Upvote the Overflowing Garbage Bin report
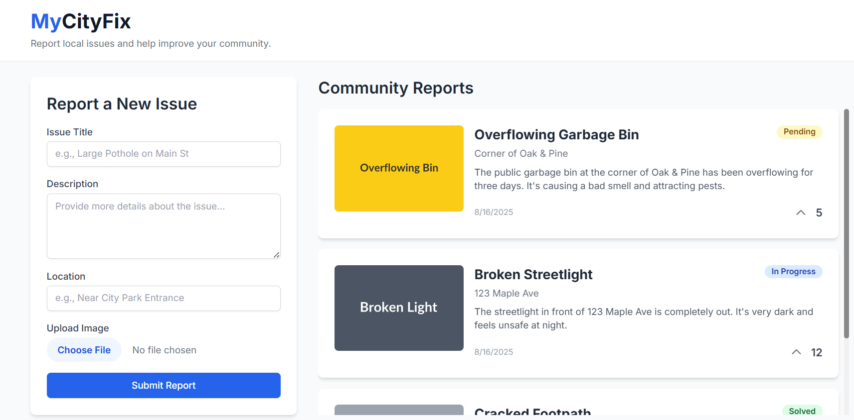The height and width of the screenshot is (420, 854). pyautogui.click(x=801, y=213)
